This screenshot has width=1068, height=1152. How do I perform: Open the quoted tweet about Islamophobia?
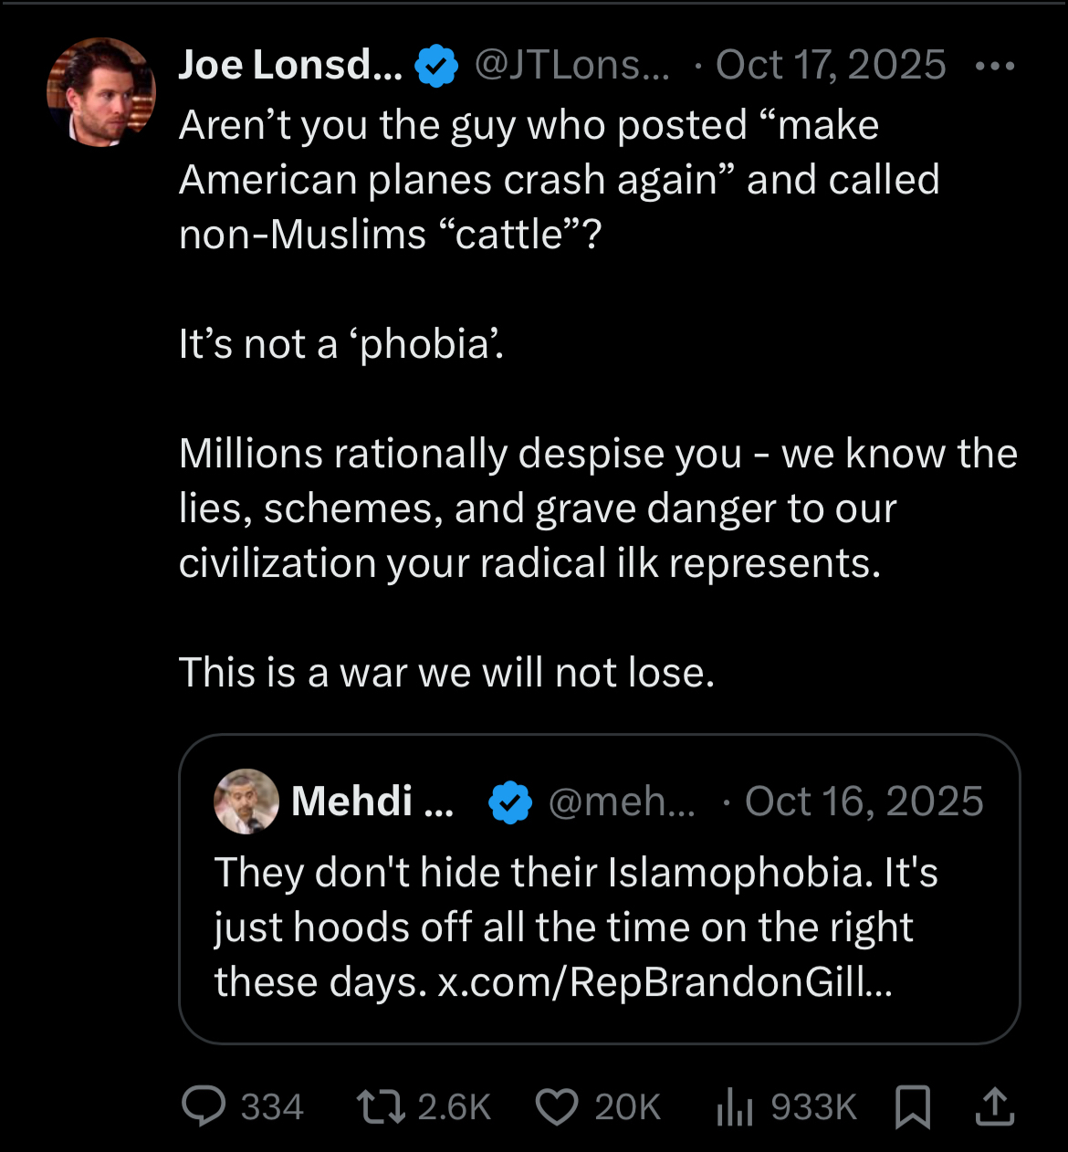pos(599,913)
